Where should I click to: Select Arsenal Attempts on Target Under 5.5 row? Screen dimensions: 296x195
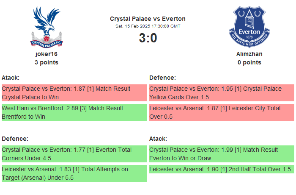(74, 173)
